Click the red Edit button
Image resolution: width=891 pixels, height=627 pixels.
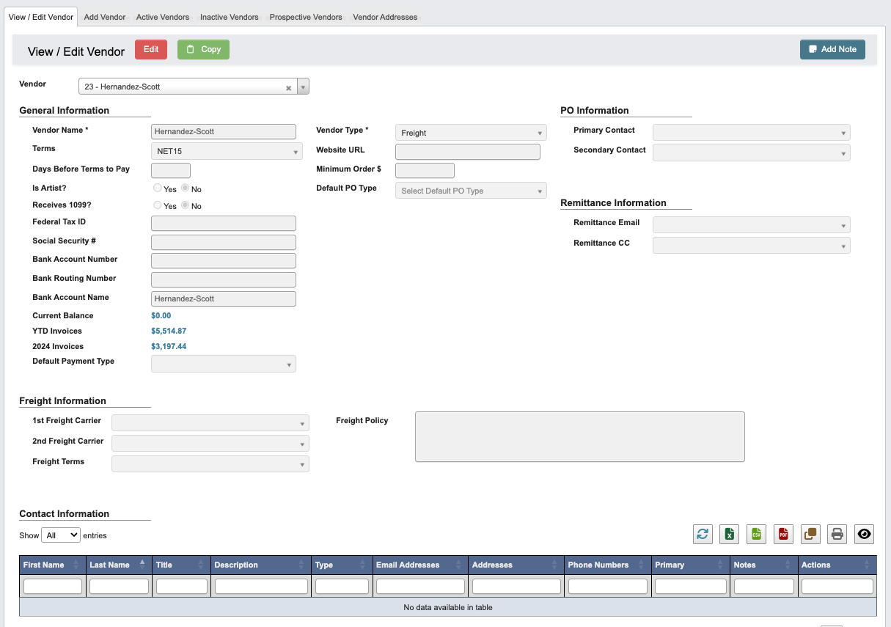coord(151,49)
